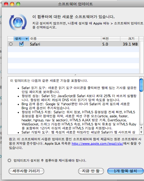The width and height of the screenshot is (144, 181).
Task: Click the 향상된 성능 bullet text
Action: point(79,98)
